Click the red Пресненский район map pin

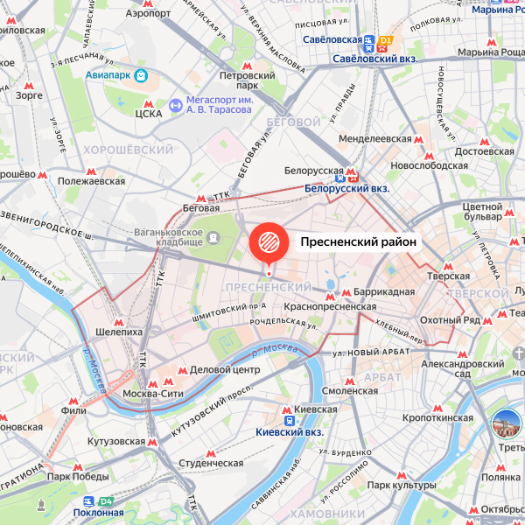(x=269, y=244)
